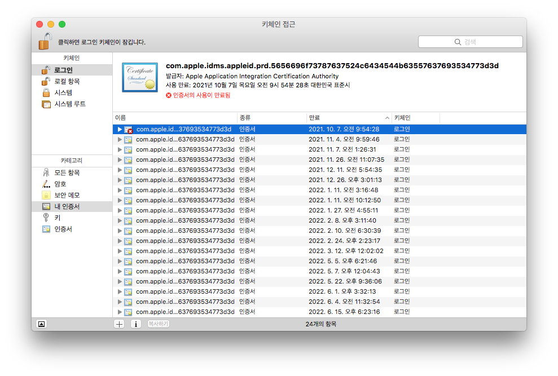Image resolution: width=558 pixels, height=376 pixels.
Task: Click the certificate icon expiring 2021. 11. 4.
Action: tap(128, 140)
